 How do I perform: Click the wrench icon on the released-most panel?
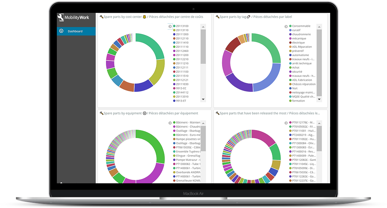click(x=218, y=113)
